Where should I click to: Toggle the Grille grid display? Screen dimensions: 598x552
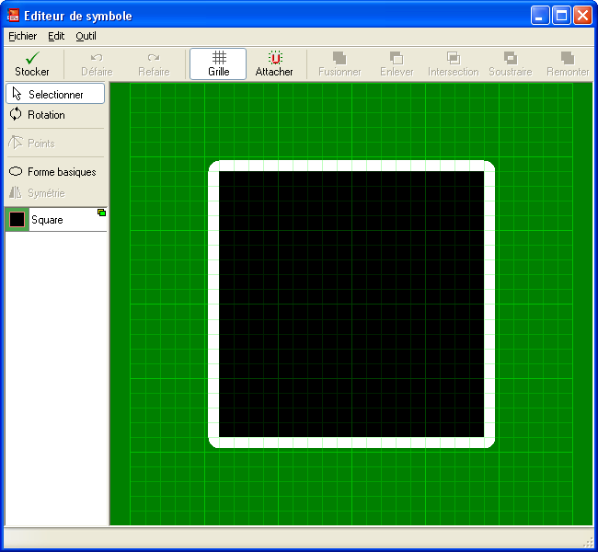[x=218, y=64]
